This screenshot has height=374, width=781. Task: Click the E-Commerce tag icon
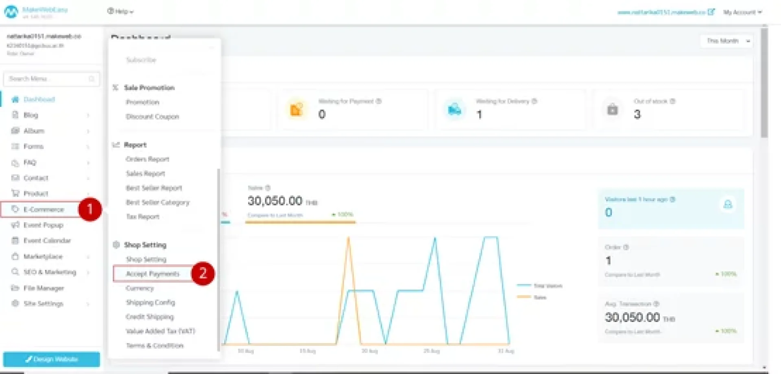[15, 209]
